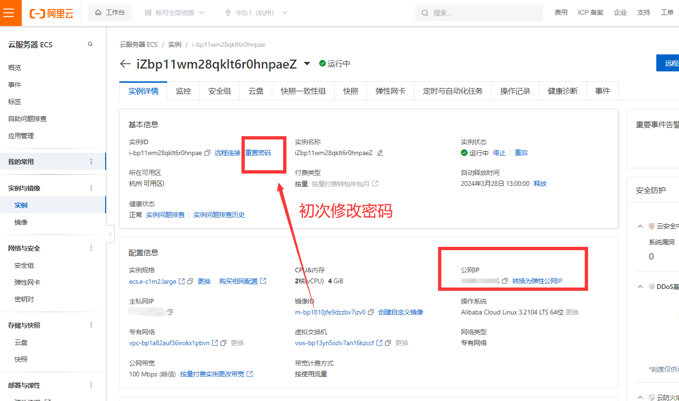Collapse the 云安全中心 section chevron
Screen dimensions: 679x401
[640, 226]
